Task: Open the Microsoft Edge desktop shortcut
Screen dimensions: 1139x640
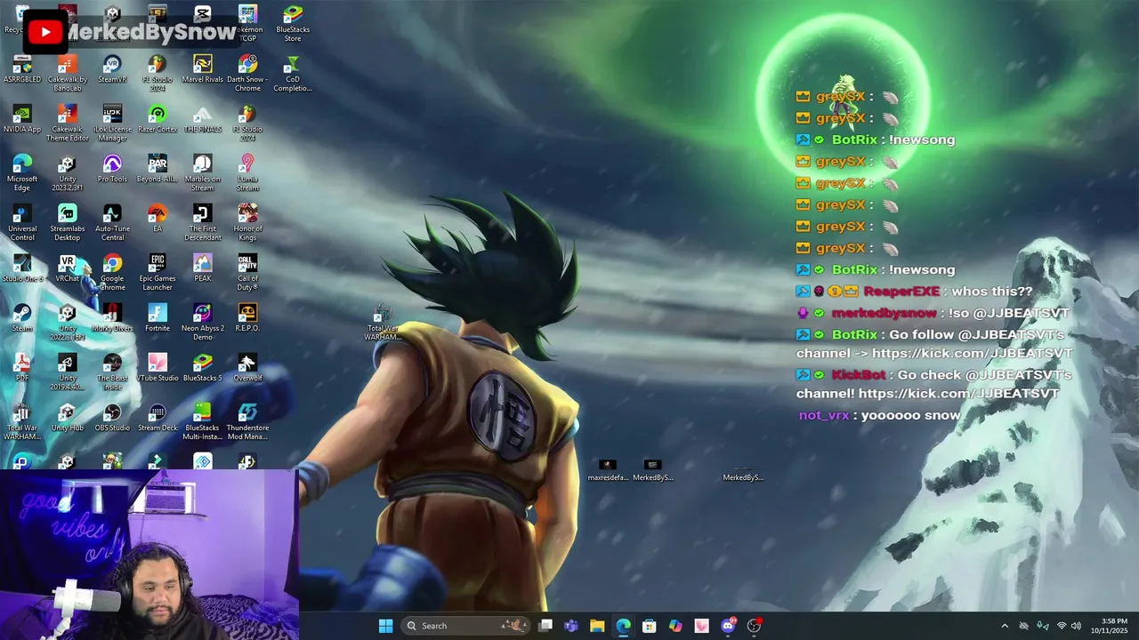Action: (22, 172)
